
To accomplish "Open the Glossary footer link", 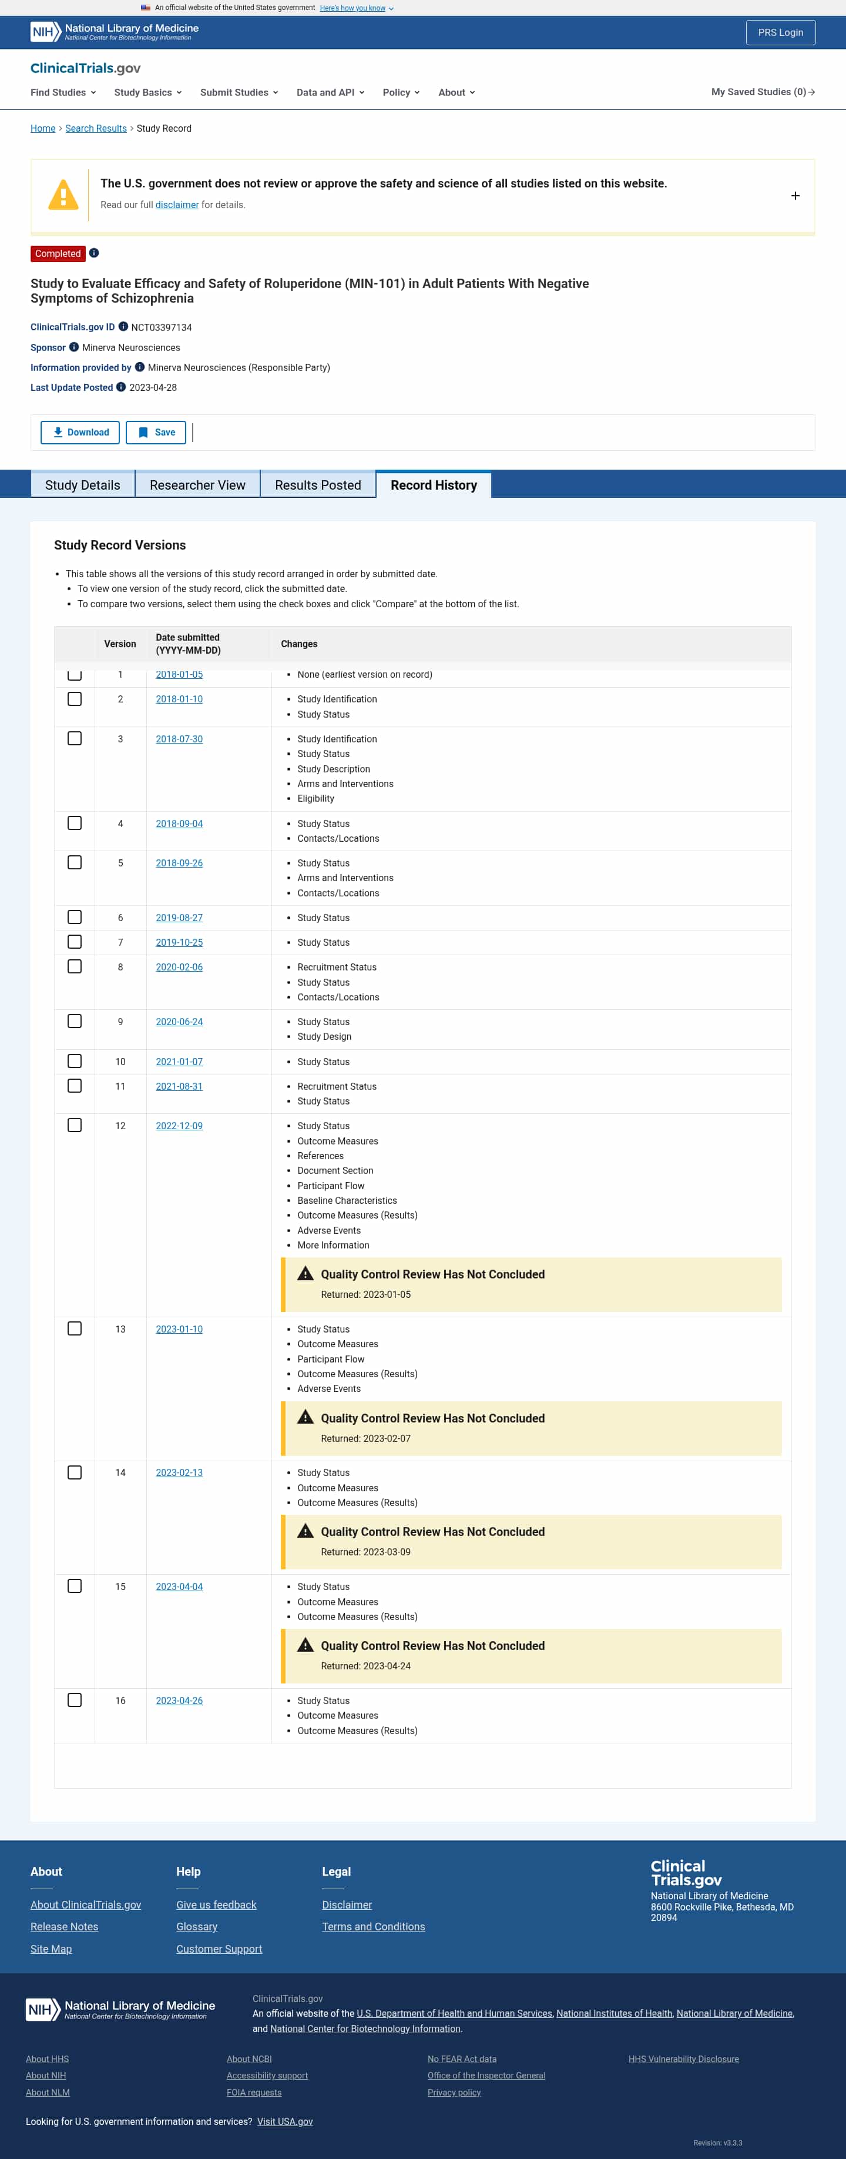I will (x=197, y=1927).
